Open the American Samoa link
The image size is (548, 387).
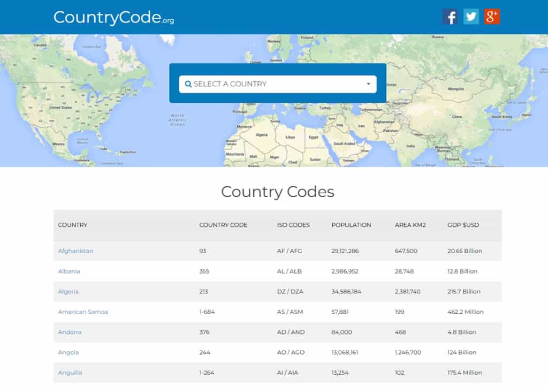click(x=83, y=312)
